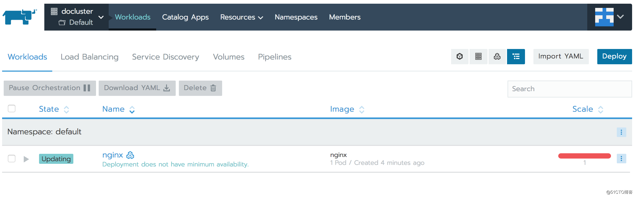Open the docluster Default project switcher
Viewport: 635px width, 197px height.
(x=77, y=17)
